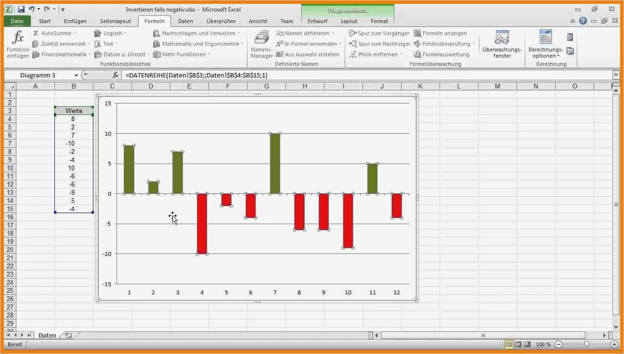Open the Fehlerüberprüfung dropdown
Image resolution: width=624 pixels, height=354 pixels.
(474, 44)
